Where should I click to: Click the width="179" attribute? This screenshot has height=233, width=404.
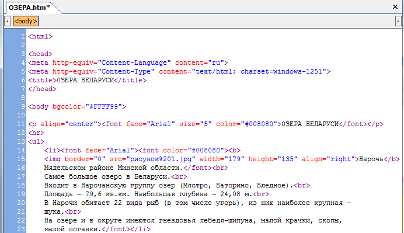coord(222,159)
